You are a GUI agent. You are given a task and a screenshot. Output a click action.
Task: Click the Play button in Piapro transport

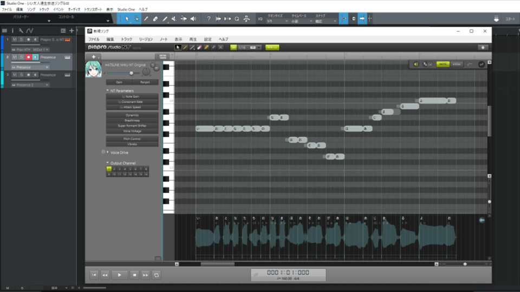[120, 275]
